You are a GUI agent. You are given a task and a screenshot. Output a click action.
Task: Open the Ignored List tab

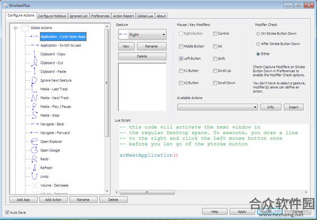pos(78,16)
